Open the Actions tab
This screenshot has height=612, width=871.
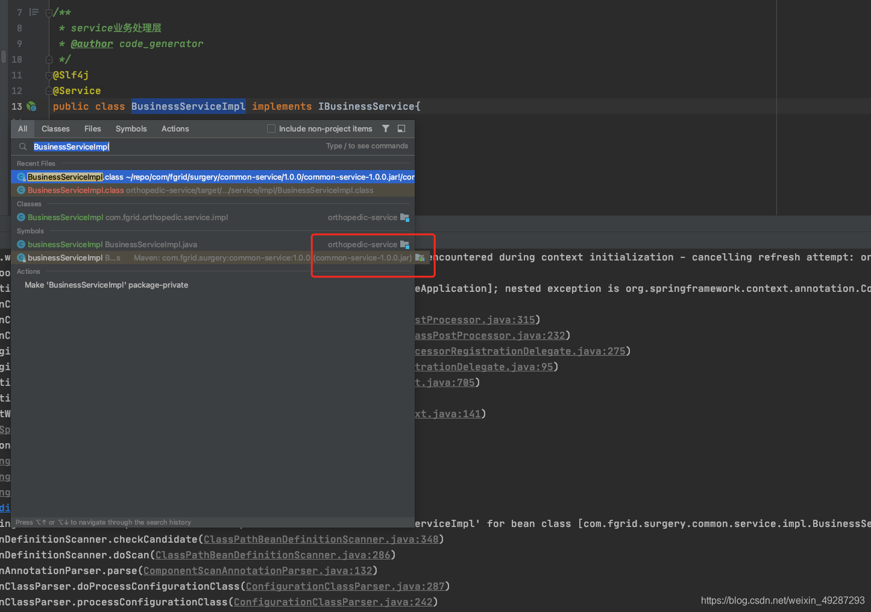coord(175,128)
